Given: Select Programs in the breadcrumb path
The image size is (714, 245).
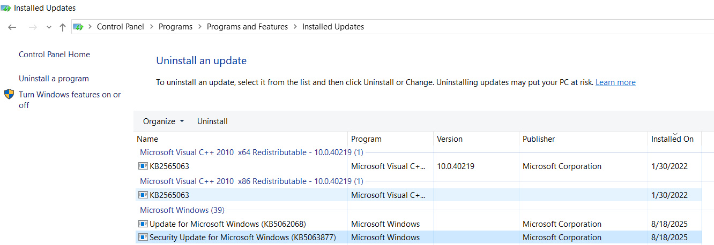Looking at the screenshot, I should click(175, 27).
